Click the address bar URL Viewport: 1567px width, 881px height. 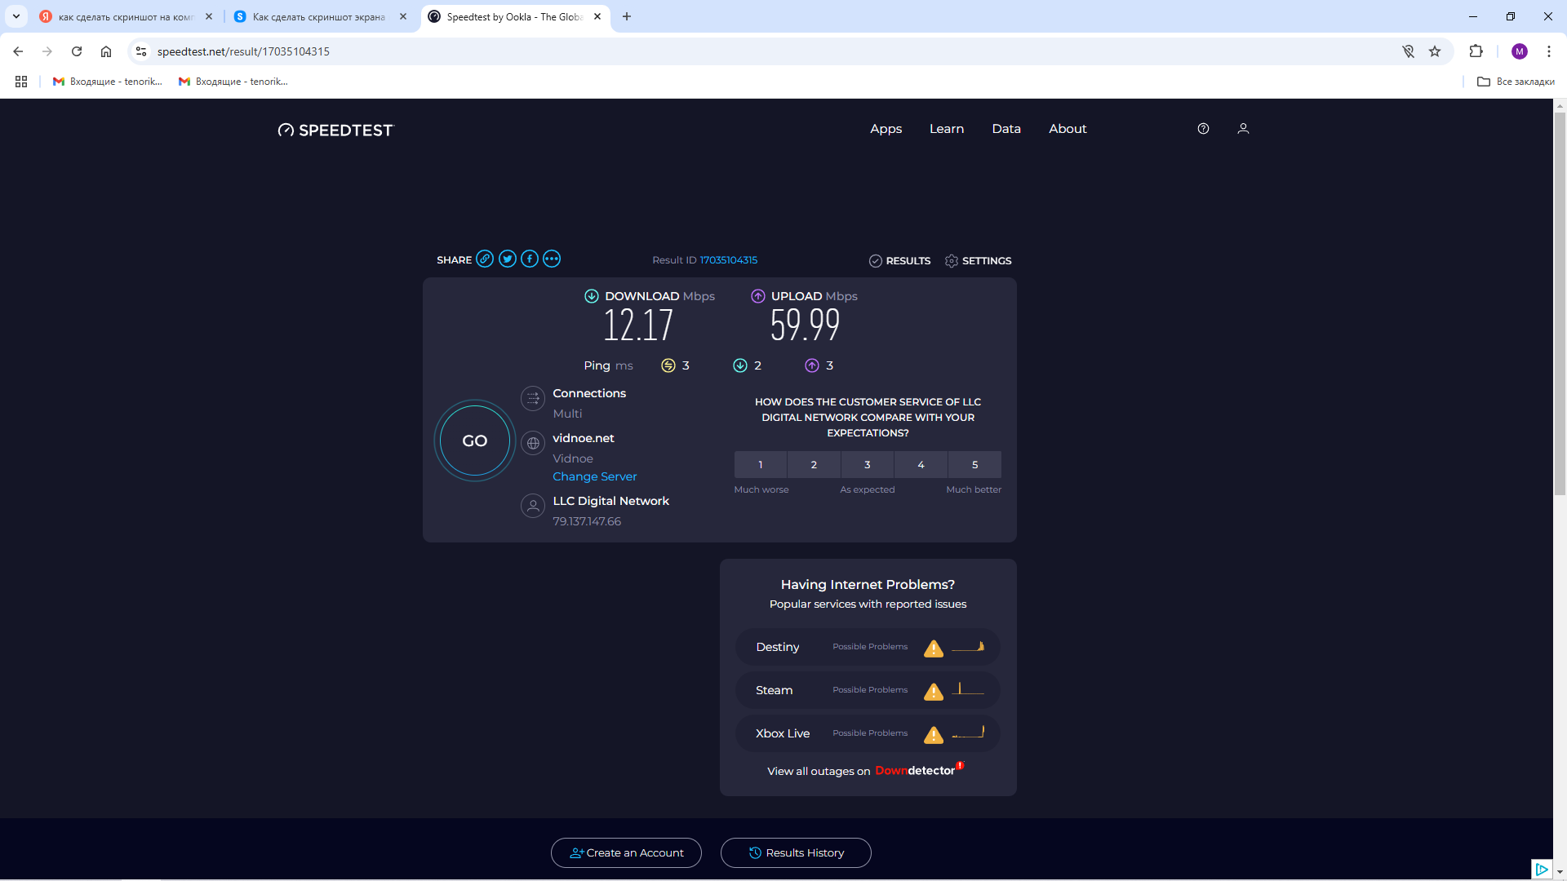(x=243, y=51)
